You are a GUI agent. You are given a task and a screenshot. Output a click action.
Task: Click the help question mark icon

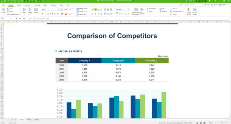pyautogui.click(x=215, y=1)
